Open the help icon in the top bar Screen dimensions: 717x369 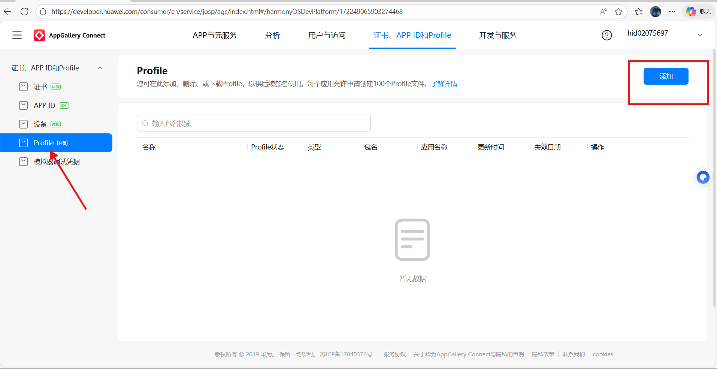click(606, 35)
